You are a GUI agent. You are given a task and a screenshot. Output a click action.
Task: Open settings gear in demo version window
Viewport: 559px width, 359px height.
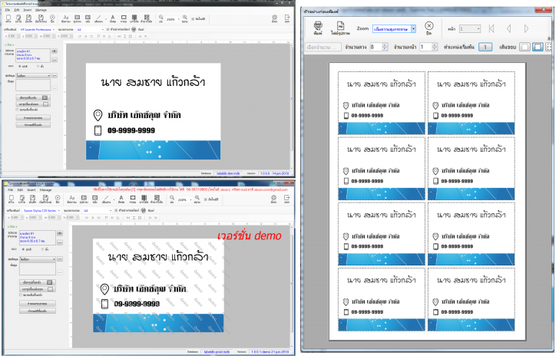coord(273,199)
